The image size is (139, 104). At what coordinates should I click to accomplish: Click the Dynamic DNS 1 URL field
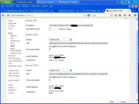[78, 43]
